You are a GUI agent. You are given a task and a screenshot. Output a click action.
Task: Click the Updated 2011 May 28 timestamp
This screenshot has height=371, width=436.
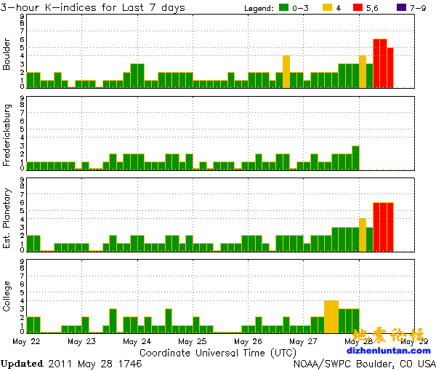[x=71, y=363]
